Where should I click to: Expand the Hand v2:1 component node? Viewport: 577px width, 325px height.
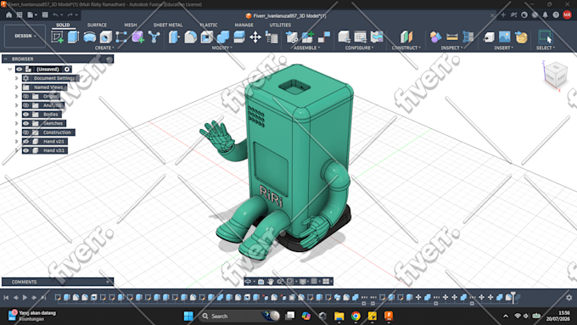coord(17,142)
